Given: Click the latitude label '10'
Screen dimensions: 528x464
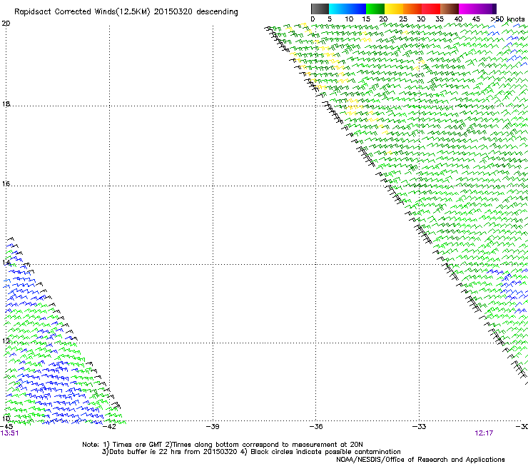Looking at the screenshot, I should click(6, 418).
